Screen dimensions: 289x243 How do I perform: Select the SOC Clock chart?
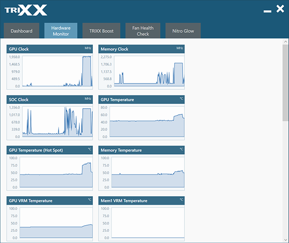click(x=57, y=122)
